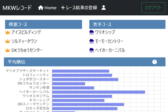Click the crown icon beside ソルティータウン
Image resolution: width=168 pixels, height=112 pixels.
click(8, 41)
